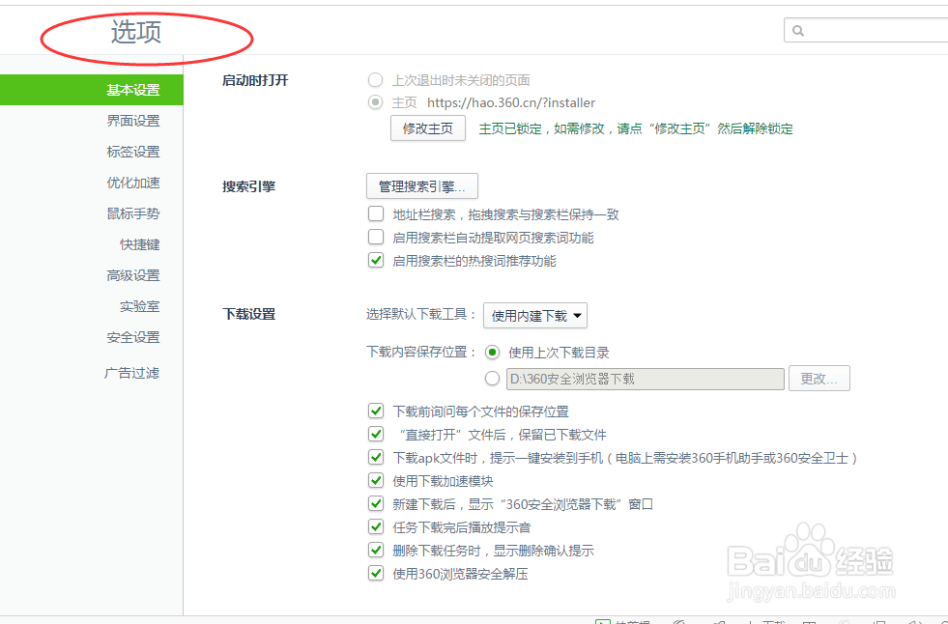Open the 基本设置 section
The height and width of the screenshot is (624, 948).
91,90
